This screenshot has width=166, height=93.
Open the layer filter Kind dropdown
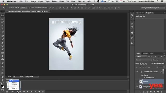click(x=141, y=56)
